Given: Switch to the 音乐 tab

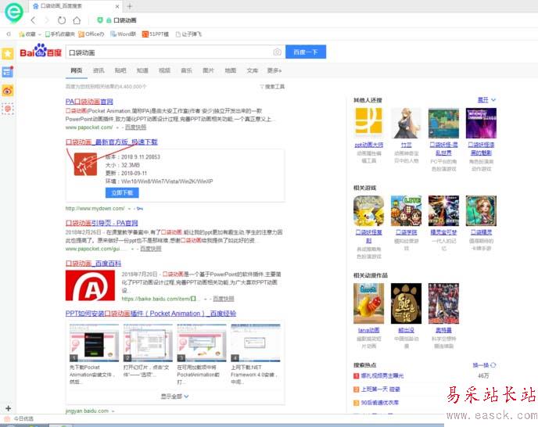Looking at the screenshot, I should pyautogui.click(x=186, y=70).
